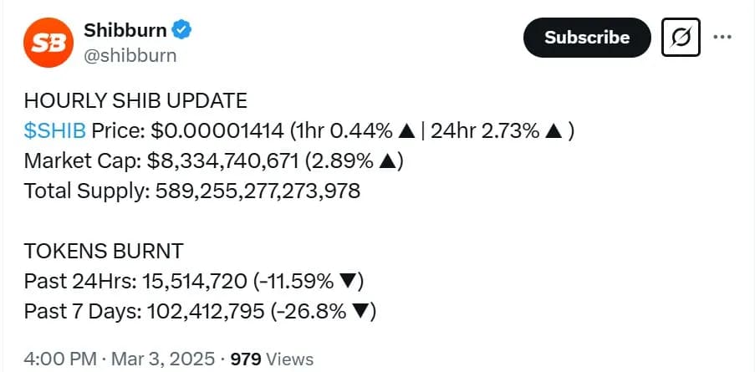Open the $SHIB cashtag link
Viewport: 755px width, 372px height.
click(55, 131)
